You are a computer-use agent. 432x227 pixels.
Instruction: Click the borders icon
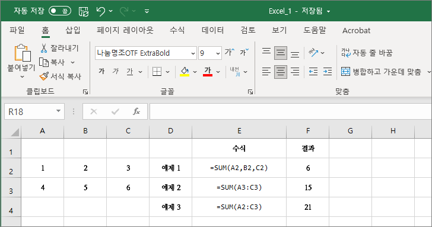coord(157,72)
